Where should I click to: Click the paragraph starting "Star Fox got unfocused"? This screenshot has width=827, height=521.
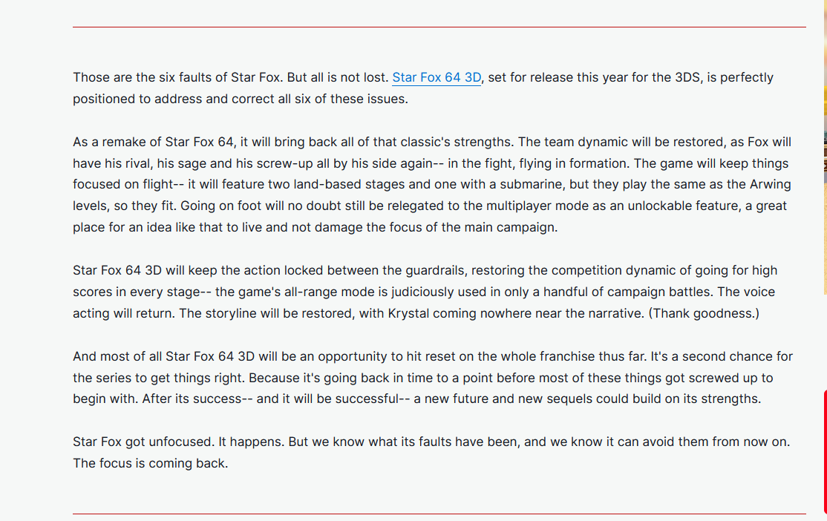[x=431, y=453]
